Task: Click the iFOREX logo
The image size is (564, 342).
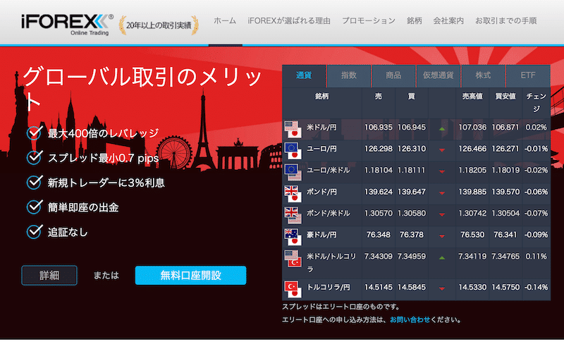Action: [67, 25]
